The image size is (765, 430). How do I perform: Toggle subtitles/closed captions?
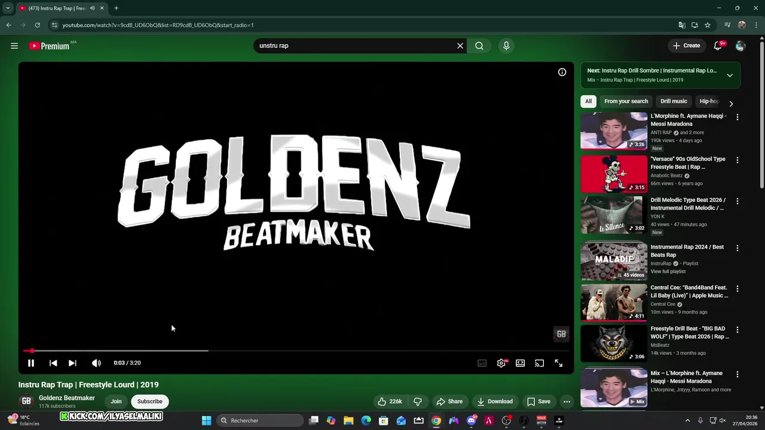[x=482, y=363]
